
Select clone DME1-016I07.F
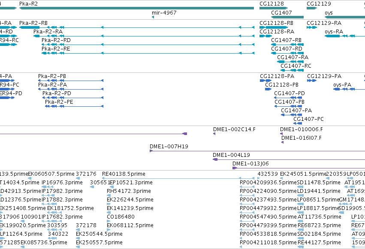click(x=282, y=142)
